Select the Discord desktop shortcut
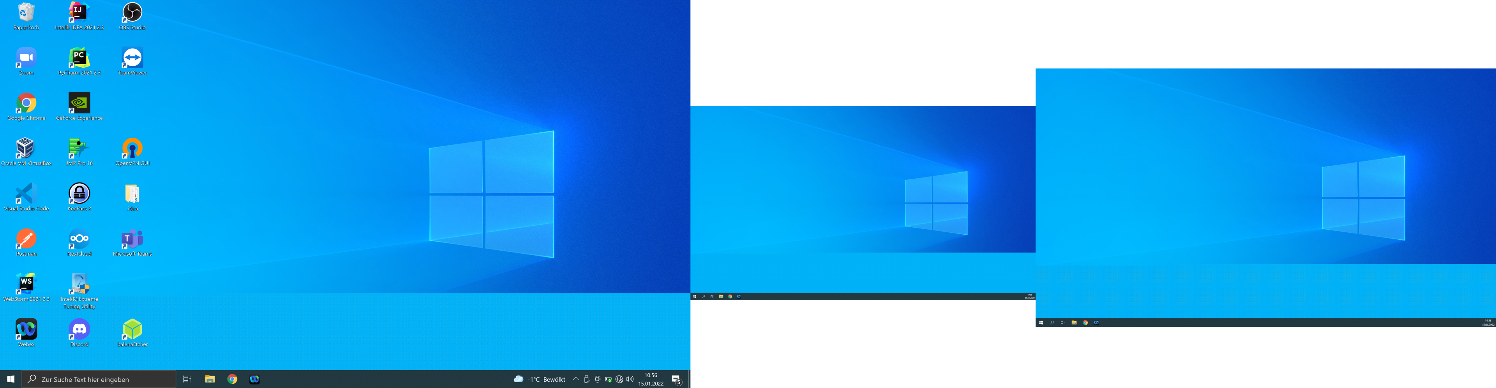The width and height of the screenshot is (1496, 388). click(x=79, y=333)
